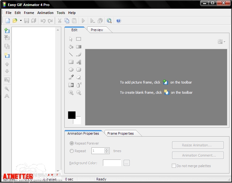Open the Help menu
The width and height of the screenshot is (232, 183).
72,13
